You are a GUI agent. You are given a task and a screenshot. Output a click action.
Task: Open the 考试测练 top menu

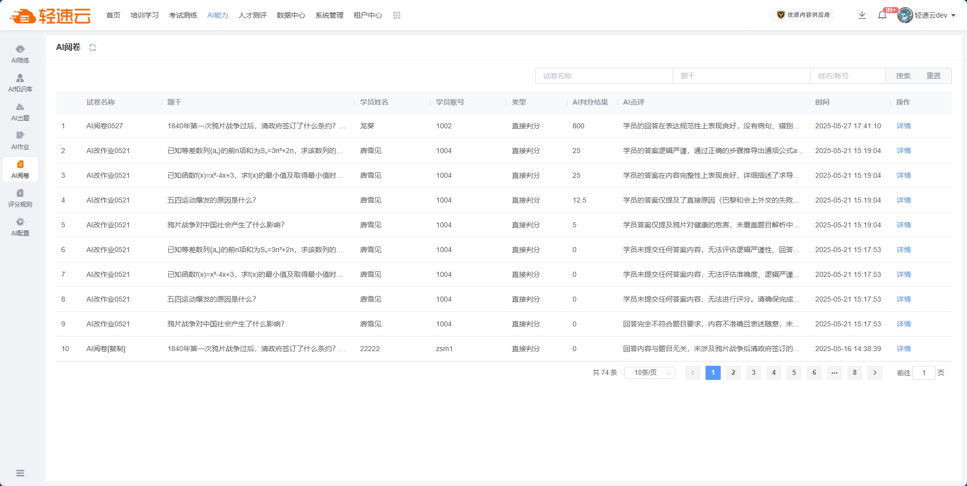pos(183,15)
